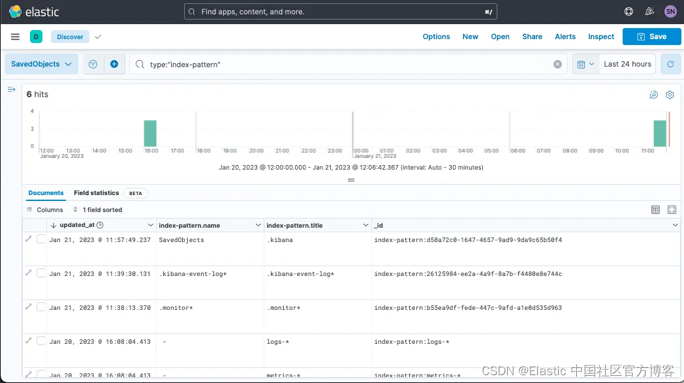Open the 1 field sorted control

pyautogui.click(x=97, y=210)
